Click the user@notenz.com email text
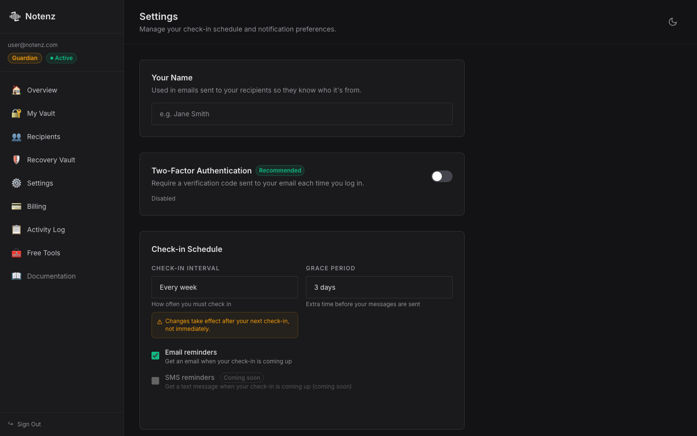This screenshot has width=697, height=436. click(32, 45)
